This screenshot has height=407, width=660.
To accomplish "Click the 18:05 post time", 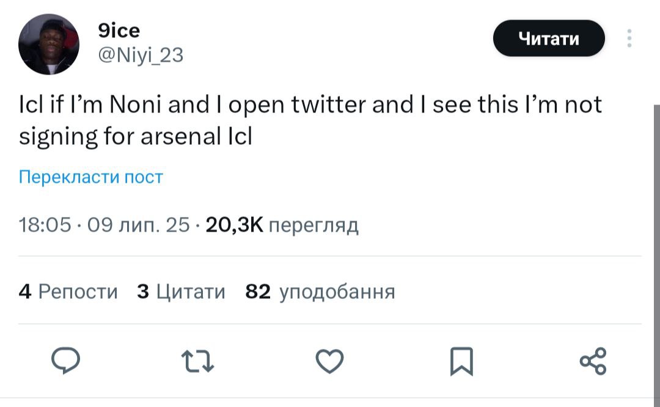I will (x=45, y=226).
